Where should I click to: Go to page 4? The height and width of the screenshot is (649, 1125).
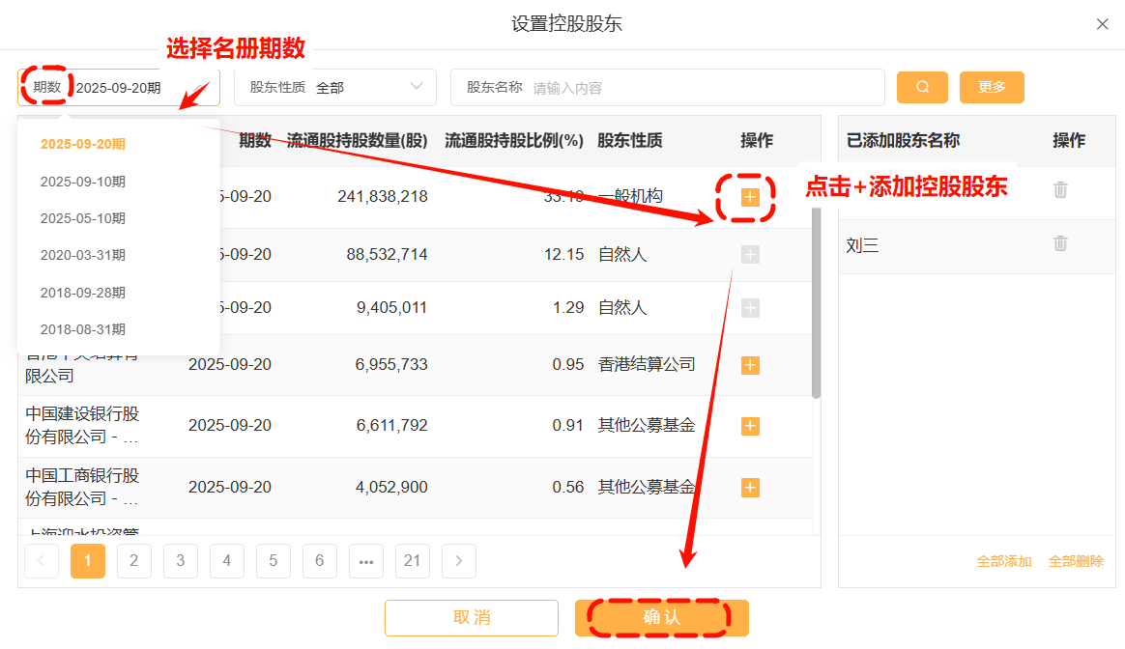tap(227, 561)
